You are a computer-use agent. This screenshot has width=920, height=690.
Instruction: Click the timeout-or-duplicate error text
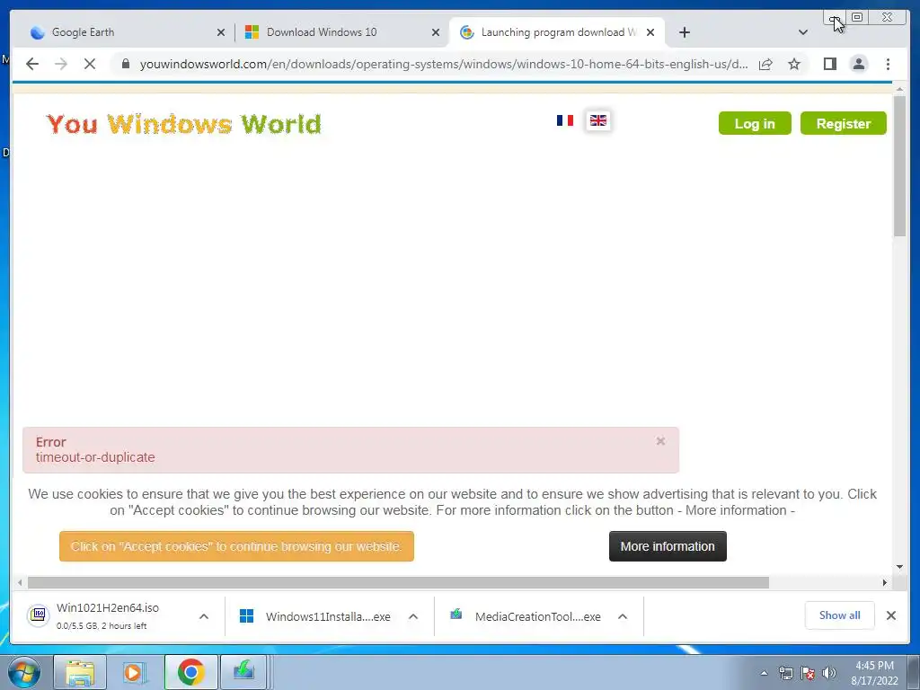pos(95,457)
